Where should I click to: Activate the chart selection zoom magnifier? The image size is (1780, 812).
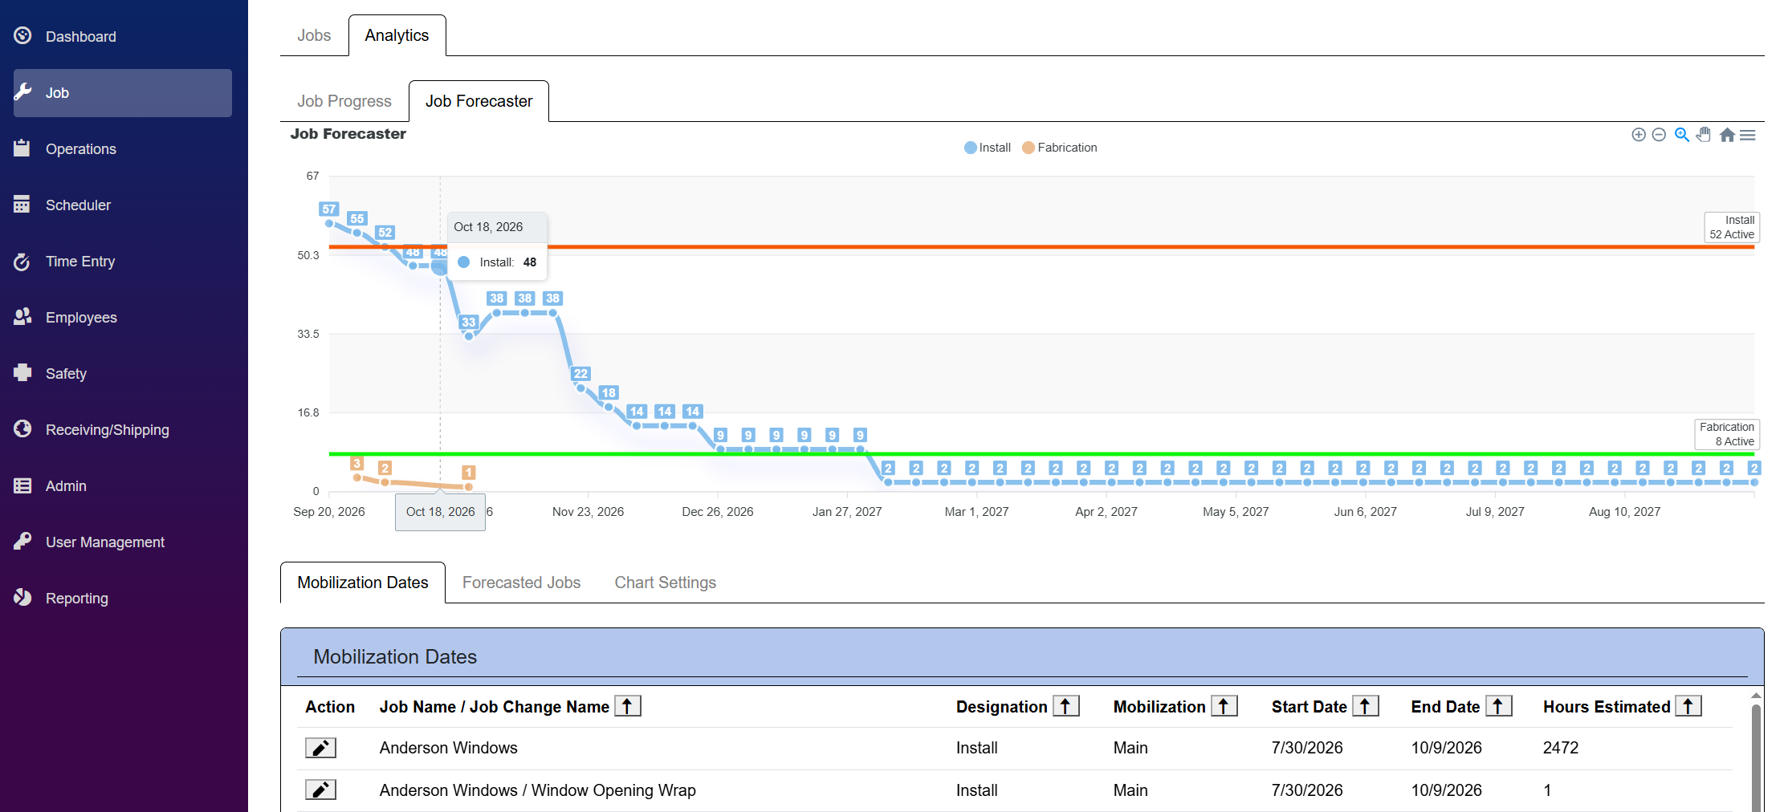[1681, 135]
